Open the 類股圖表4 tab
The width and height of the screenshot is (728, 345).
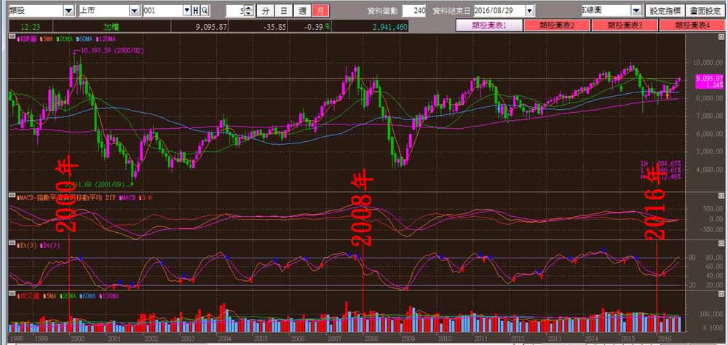pos(692,25)
